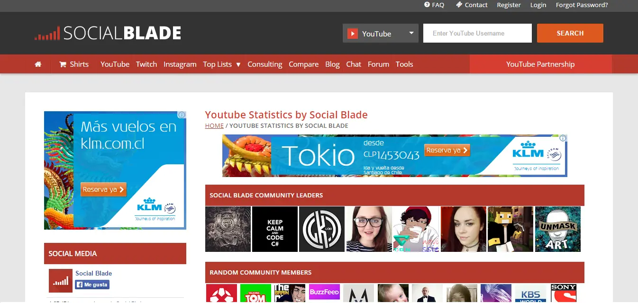Click the Register link
Image resolution: width=638 pixels, height=303 pixels.
[x=509, y=5]
